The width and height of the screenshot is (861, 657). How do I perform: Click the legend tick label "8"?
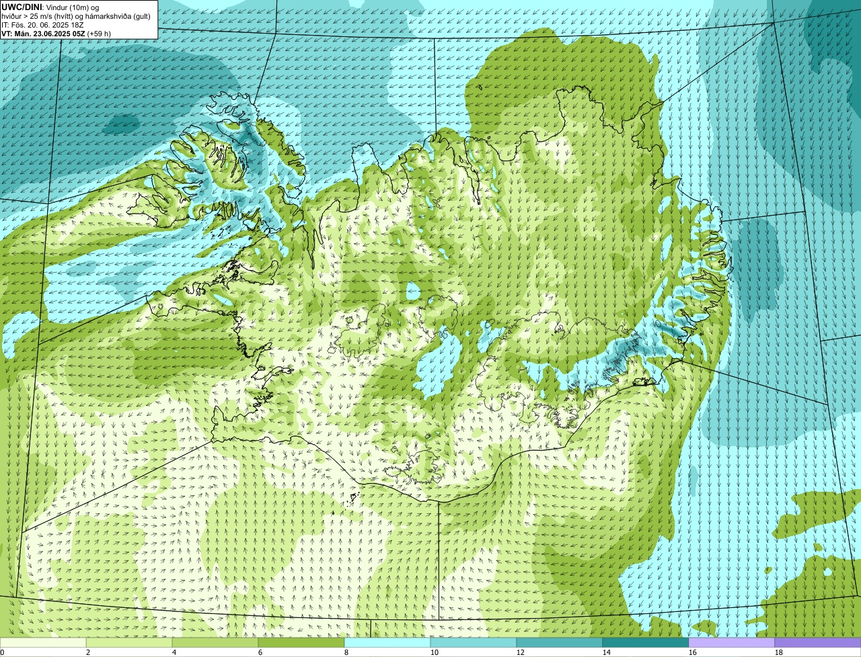click(346, 652)
